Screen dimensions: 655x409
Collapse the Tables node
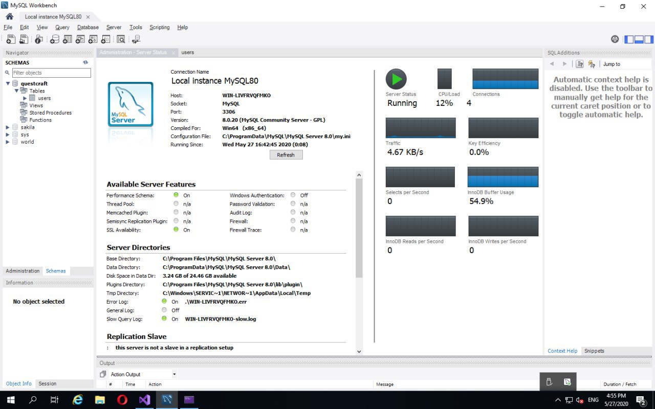pos(16,90)
